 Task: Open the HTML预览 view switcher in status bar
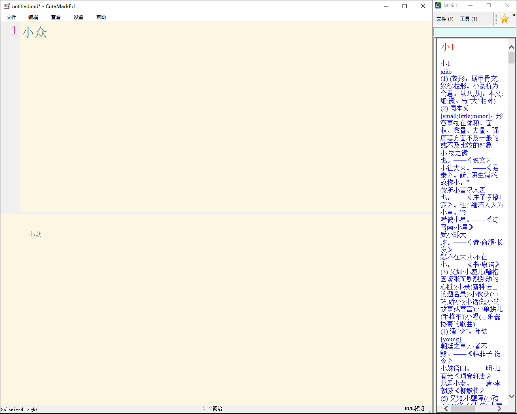tap(414, 408)
